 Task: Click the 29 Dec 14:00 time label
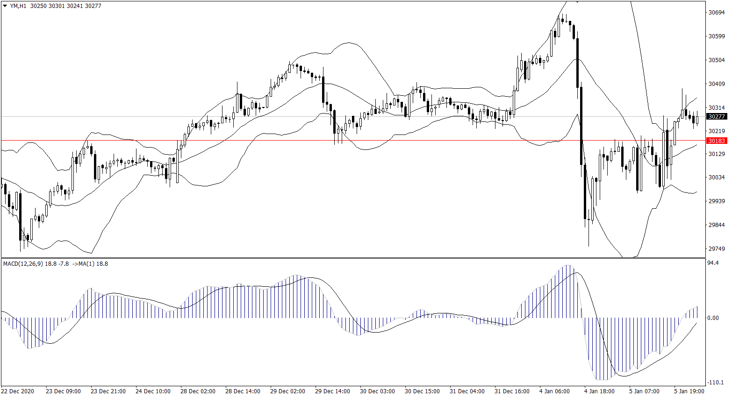[x=332, y=391]
